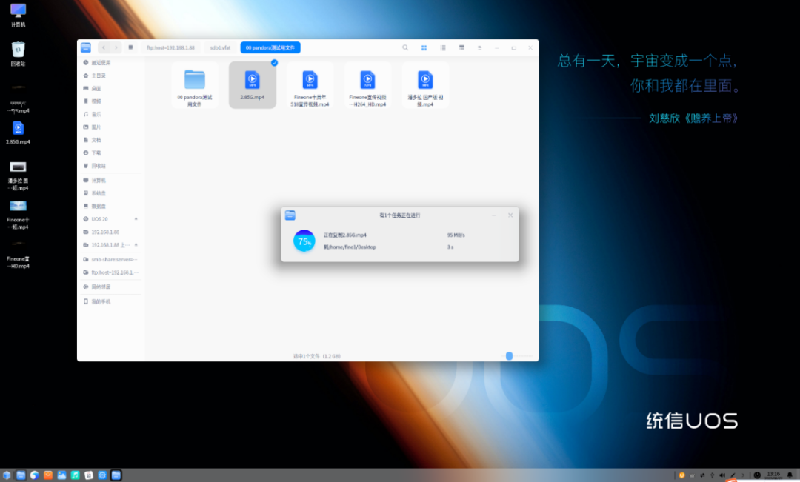Eject the 192.168.1.88 上 mount
This screenshot has height=482, width=800.
136,245
